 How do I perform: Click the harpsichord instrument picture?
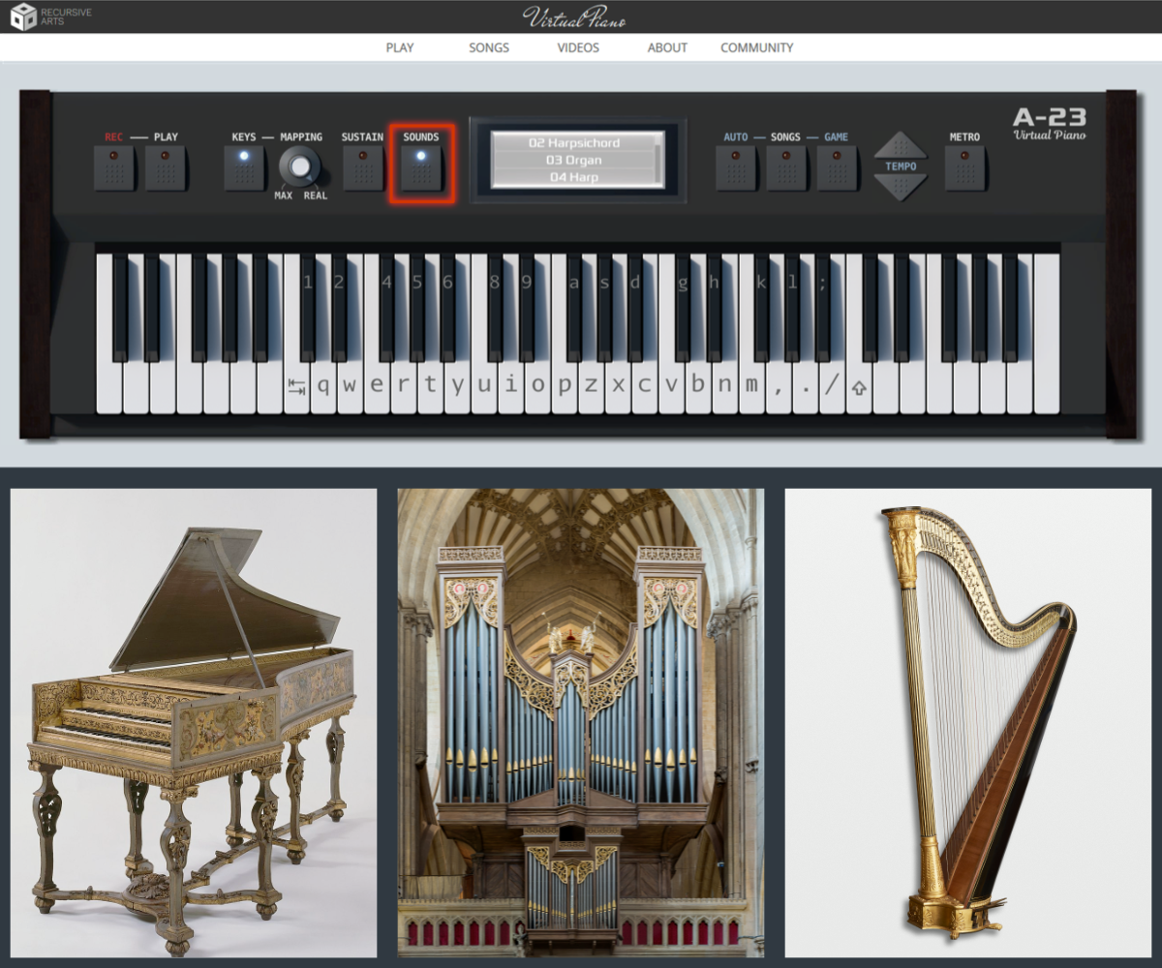click(194, 723)
